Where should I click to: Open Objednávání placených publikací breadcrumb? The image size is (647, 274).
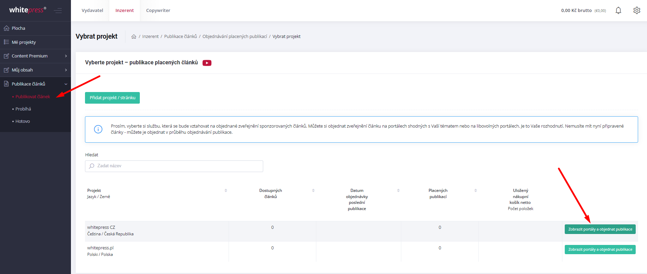pyautogui.click(x=235, y=37)
